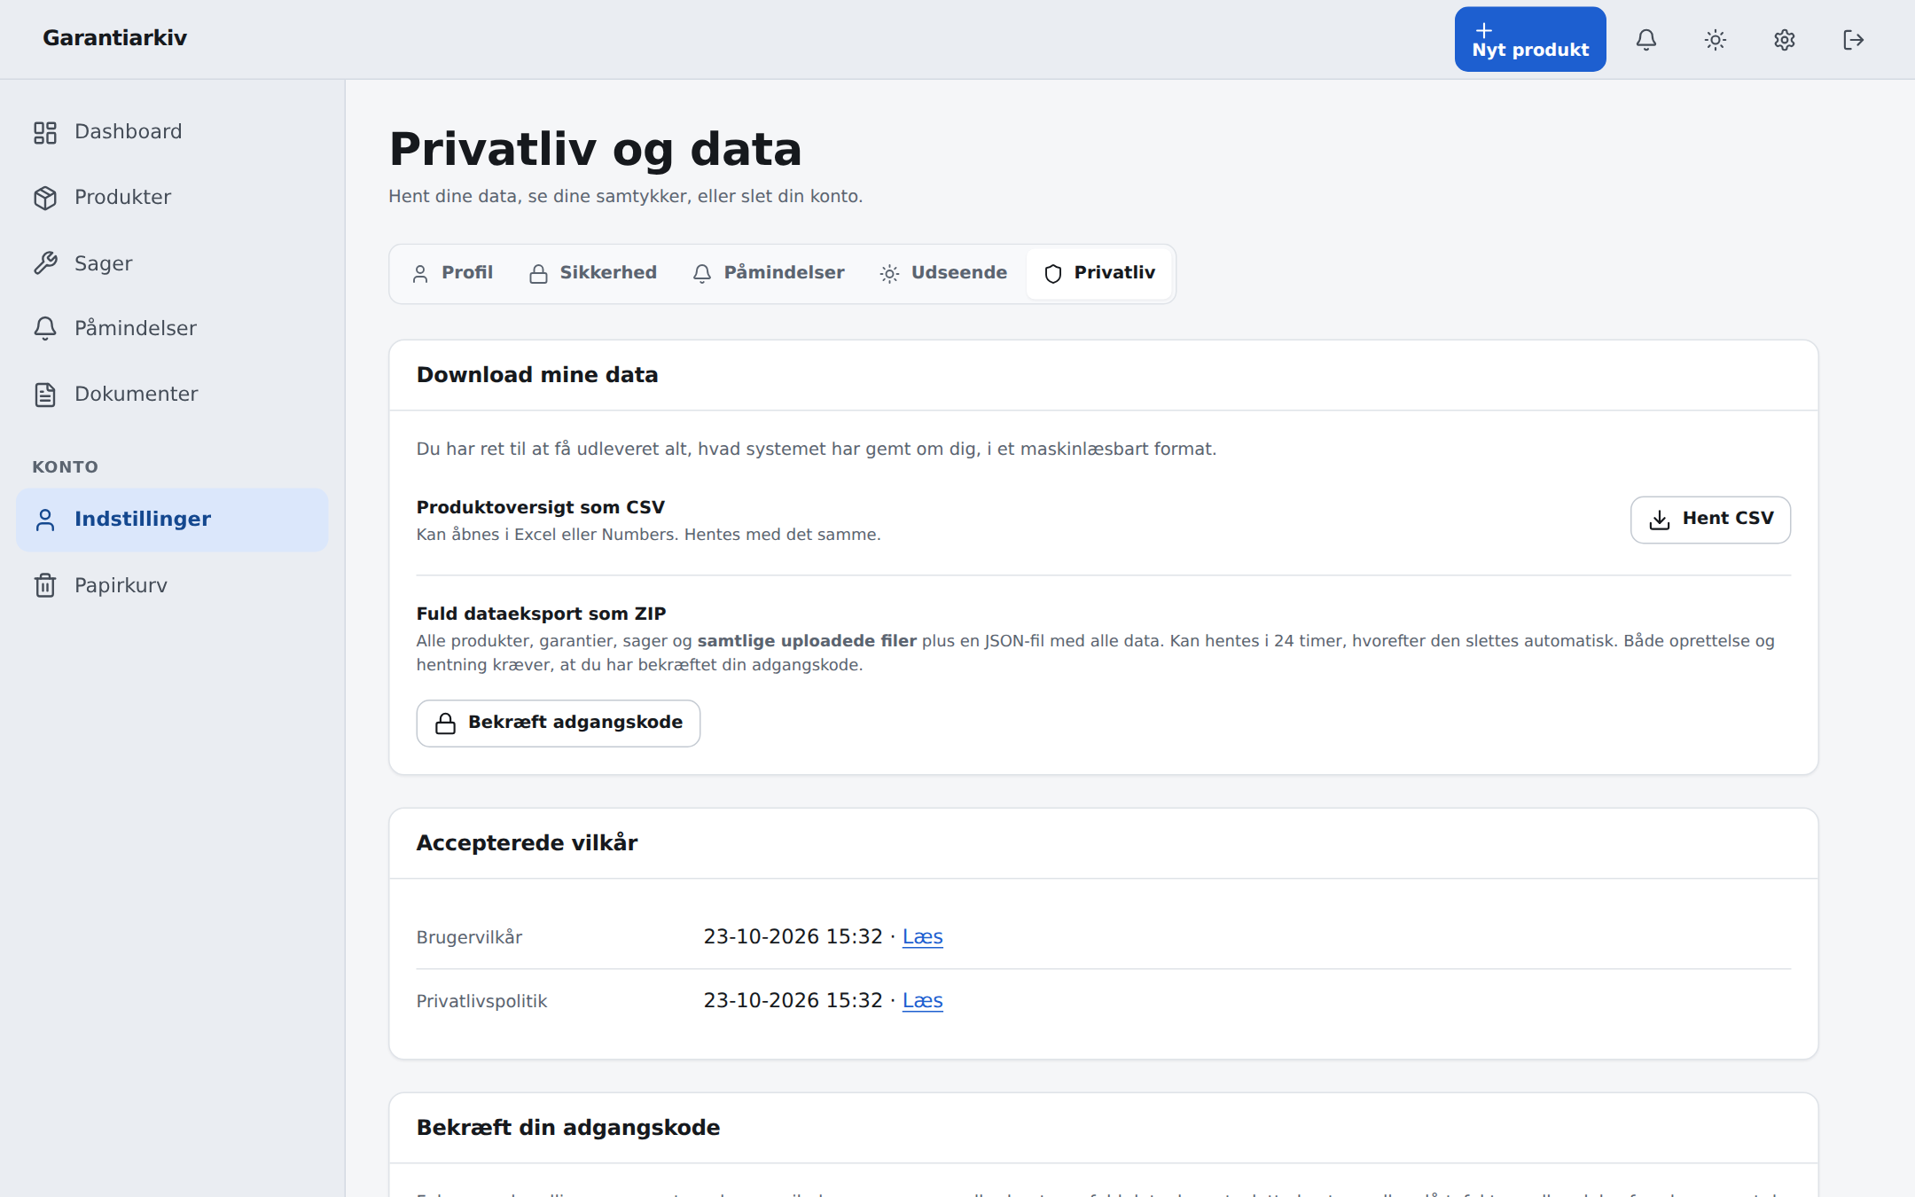
Task: Click the Sager wrench icon in sidebar
Action: pos(45,263)
